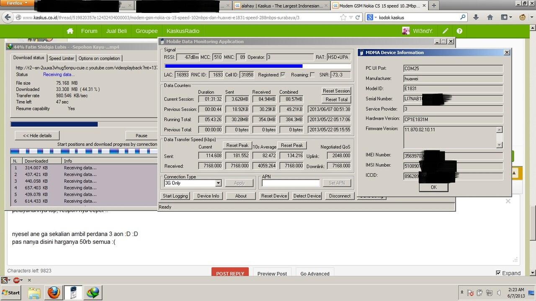Click Reset Device button
The height and width of the screenshot is (301, 536).
pyautogui.click(x=274, y=196)
